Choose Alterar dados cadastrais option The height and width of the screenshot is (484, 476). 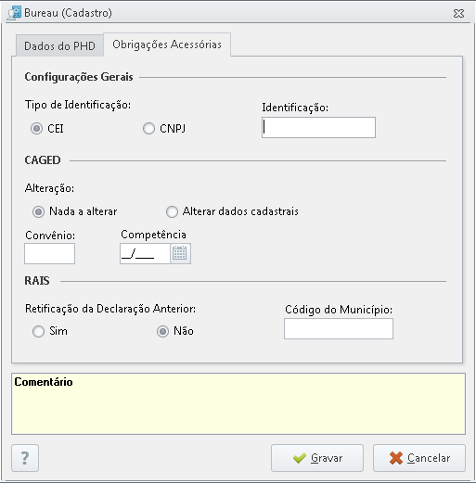pyautogui.click(x=172, y=211)
